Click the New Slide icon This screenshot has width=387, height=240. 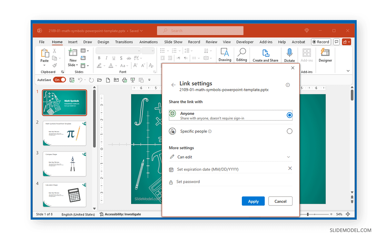point(73,53)
